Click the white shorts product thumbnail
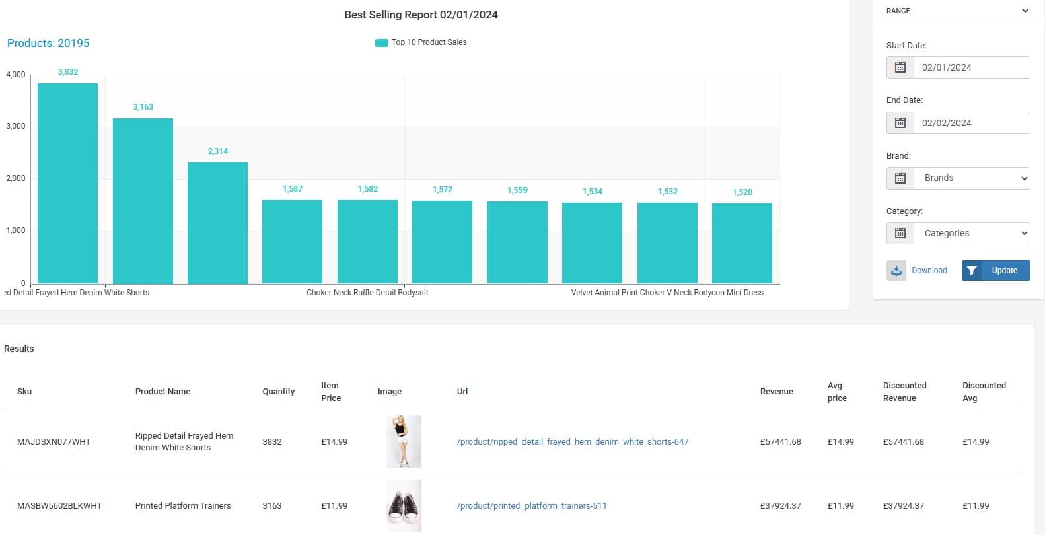The width and height of the screenshot is (1045, 535). click(404, 442)
